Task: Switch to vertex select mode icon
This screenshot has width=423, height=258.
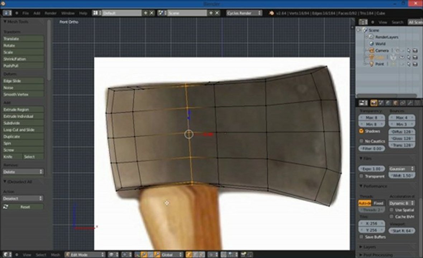Action: [189, 254]
